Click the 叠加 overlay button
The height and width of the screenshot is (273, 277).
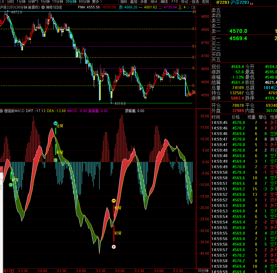134,2
